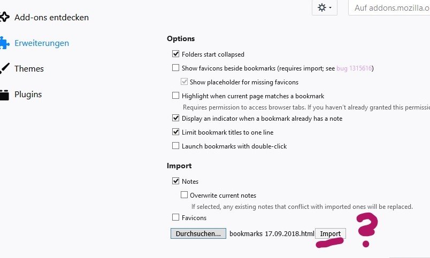Click the Themes paintbrush icon
Screen dimensions: 430x258
point(4,68)
